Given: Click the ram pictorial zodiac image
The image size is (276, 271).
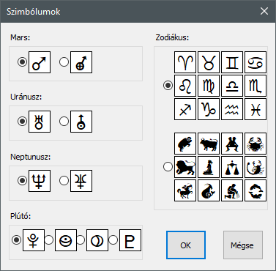Looking at the screenshot, I should point(185,144).
